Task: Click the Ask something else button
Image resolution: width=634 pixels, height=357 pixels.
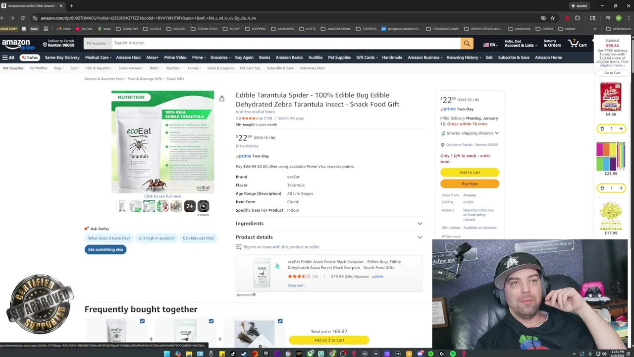Action: pos(106,249)
